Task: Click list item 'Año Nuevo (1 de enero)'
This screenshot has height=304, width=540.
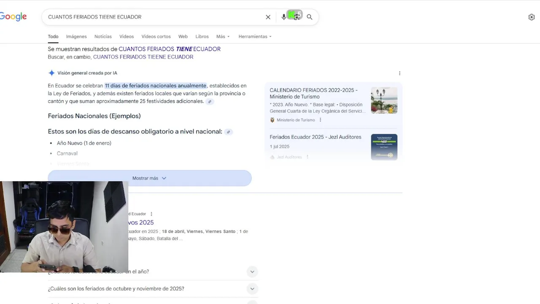Action: point(84,143)
